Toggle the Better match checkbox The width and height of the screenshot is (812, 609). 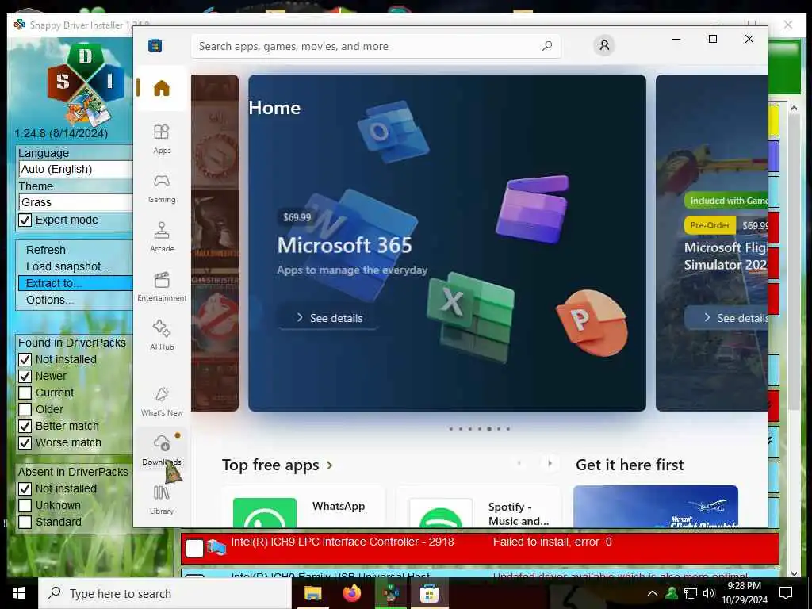pos(25,426)
